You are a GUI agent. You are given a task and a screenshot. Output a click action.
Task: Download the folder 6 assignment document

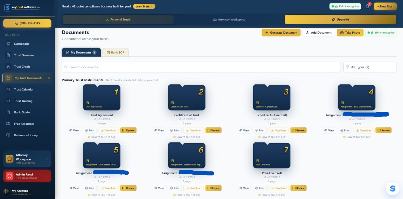[x=193, y=188]
